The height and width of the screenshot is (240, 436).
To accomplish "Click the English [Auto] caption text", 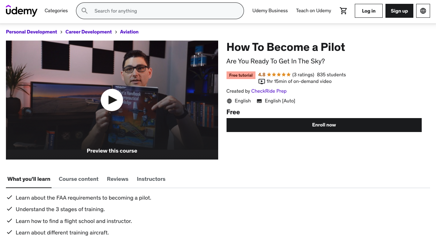I will [280, 101].
